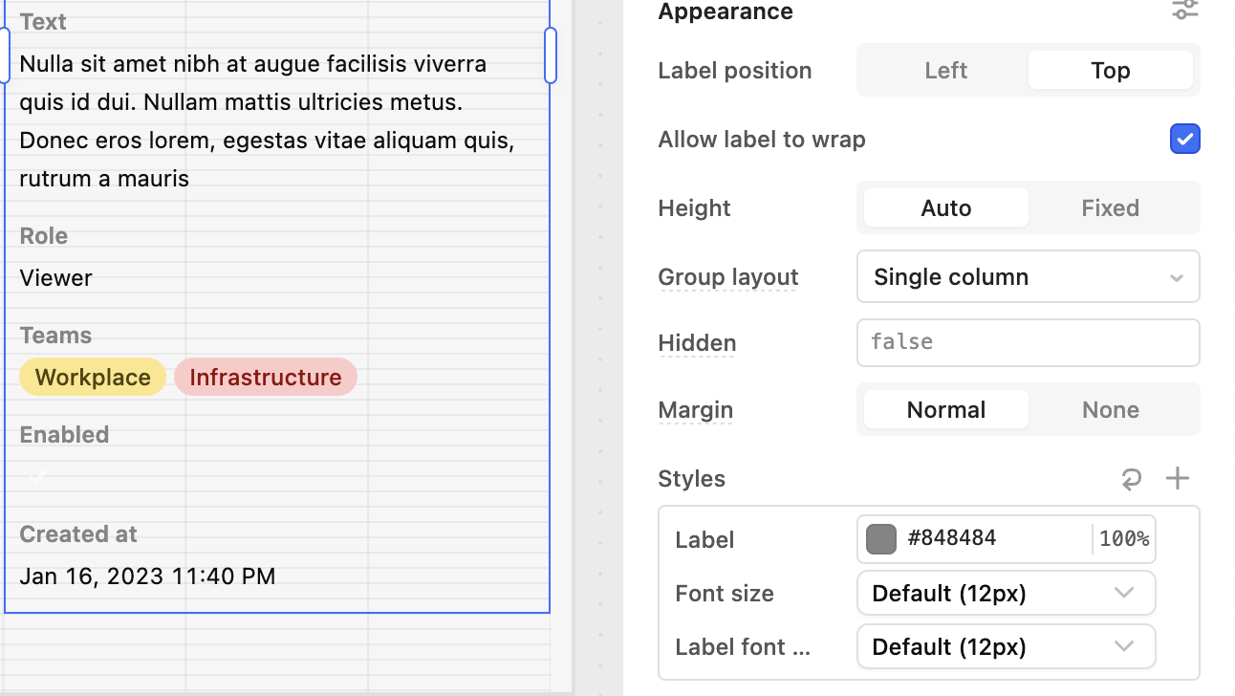Select the Workplace team tag
This screenshot has width=1235, height=696.
click(x=92, y=377)
